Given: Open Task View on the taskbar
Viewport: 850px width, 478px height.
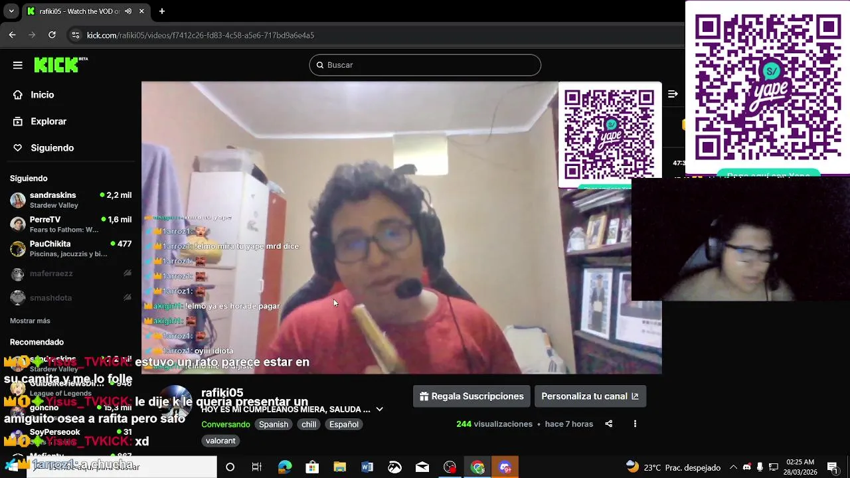Looking at the screenshot, I should coord(257,467).
